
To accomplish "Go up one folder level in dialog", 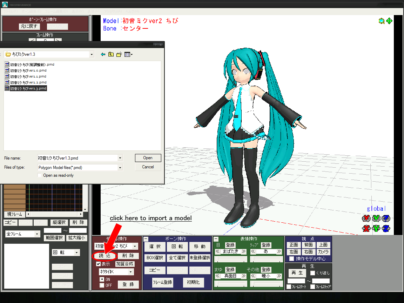I will pyautogui.click(x=111, y=54).
